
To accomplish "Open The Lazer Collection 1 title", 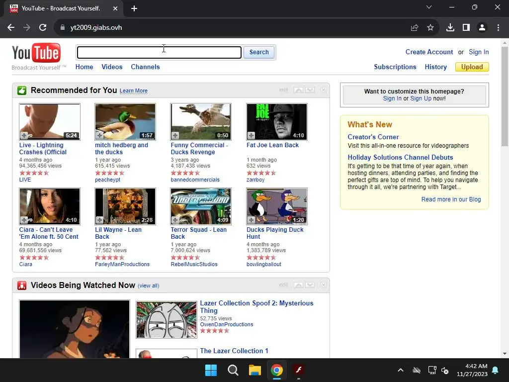I will pyautogui.click(x=234, y=351).
